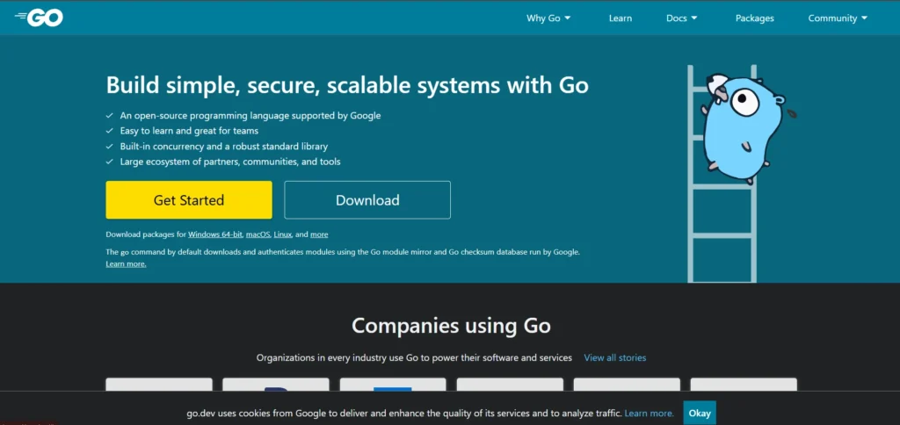
Task: Select the company card with blue P logo
Action: [x=276, y=385]
